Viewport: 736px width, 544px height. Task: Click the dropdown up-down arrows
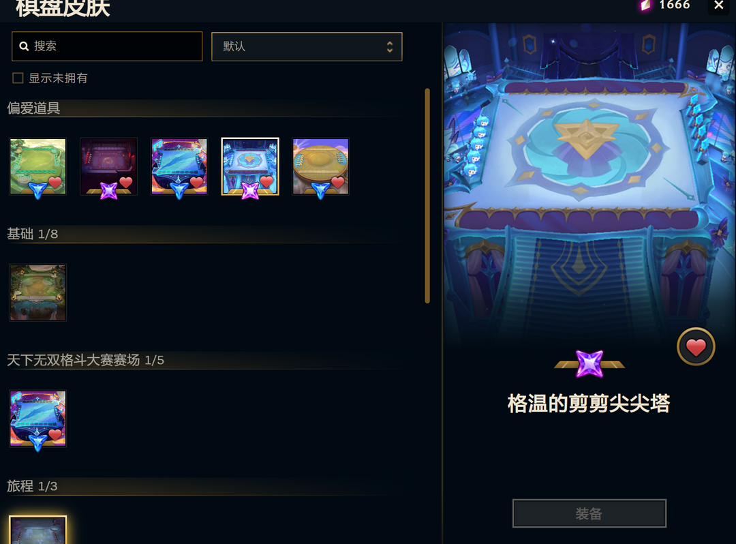[x=390, y=46]
